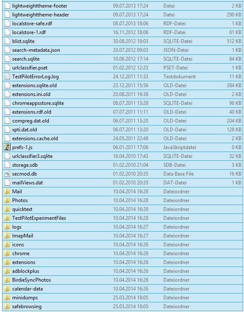Select the Photos folder icon

tap(7, 200)
